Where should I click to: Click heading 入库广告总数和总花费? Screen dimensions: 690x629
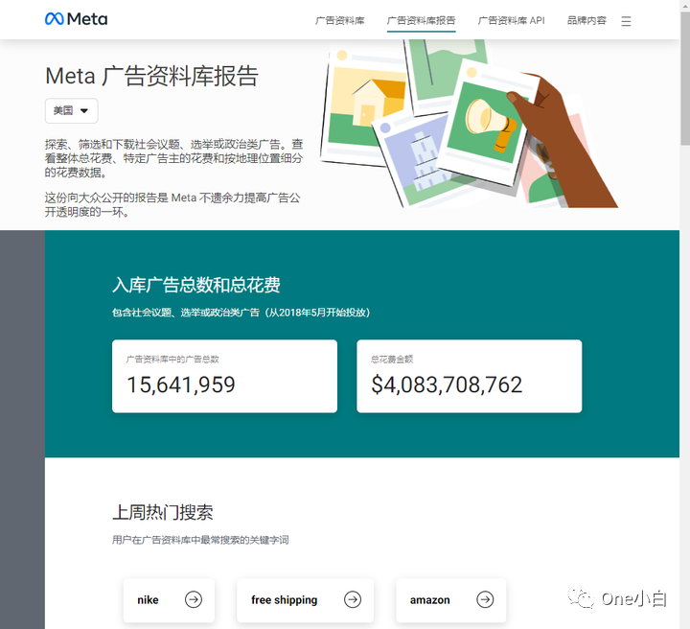click(x=196, y=285)
